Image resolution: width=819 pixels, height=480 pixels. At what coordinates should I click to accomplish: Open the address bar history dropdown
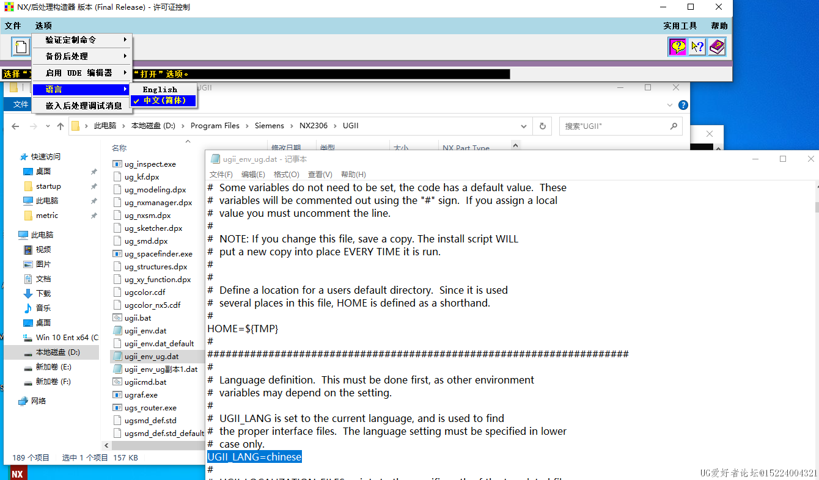[524, 126]
